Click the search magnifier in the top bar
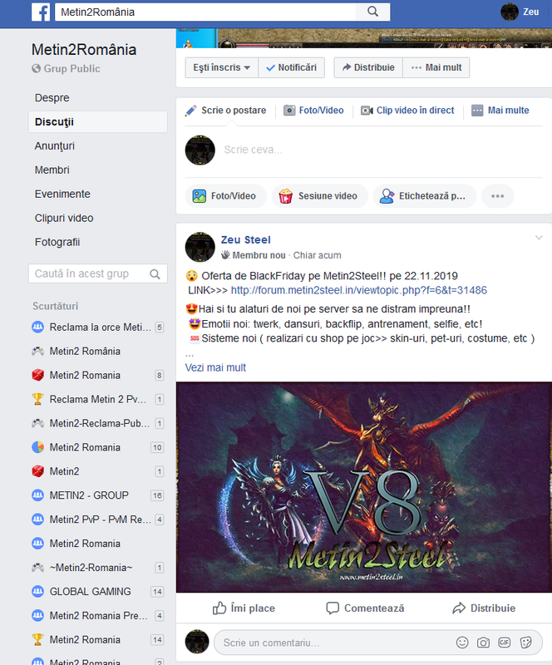 tap(372, 12)
